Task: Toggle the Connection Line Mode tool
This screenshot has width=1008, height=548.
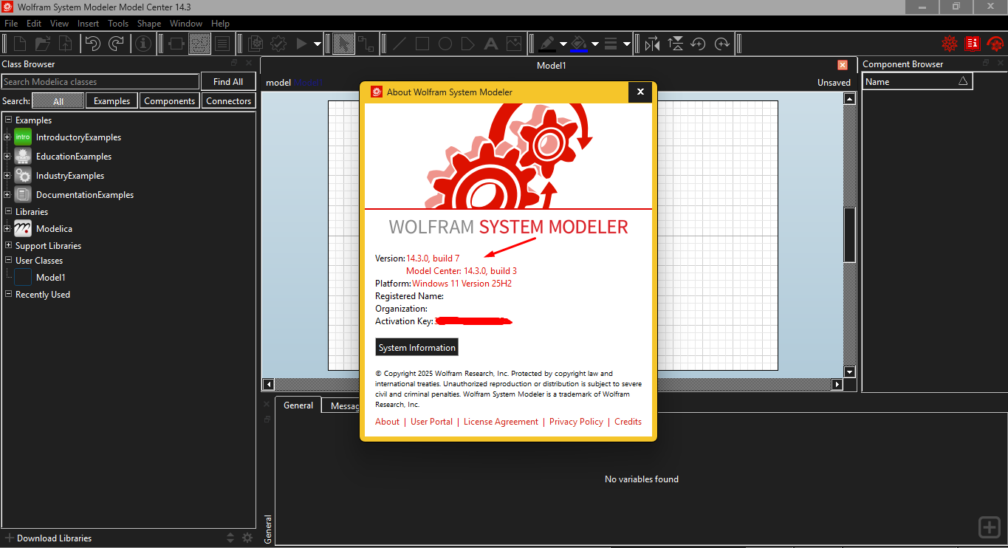Action: (368, 44)
